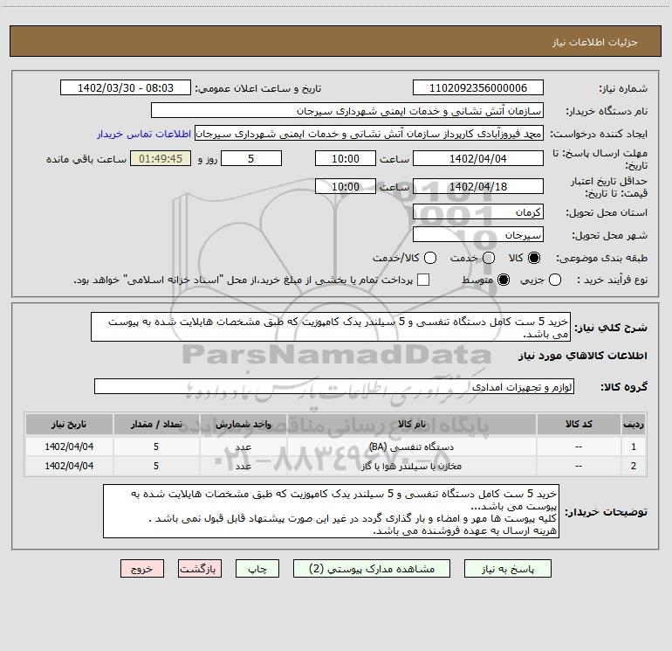Click the date cell in row 1
Image resolution: width=672 pixels, height=651 pixels.
click(x=69, y=447)
